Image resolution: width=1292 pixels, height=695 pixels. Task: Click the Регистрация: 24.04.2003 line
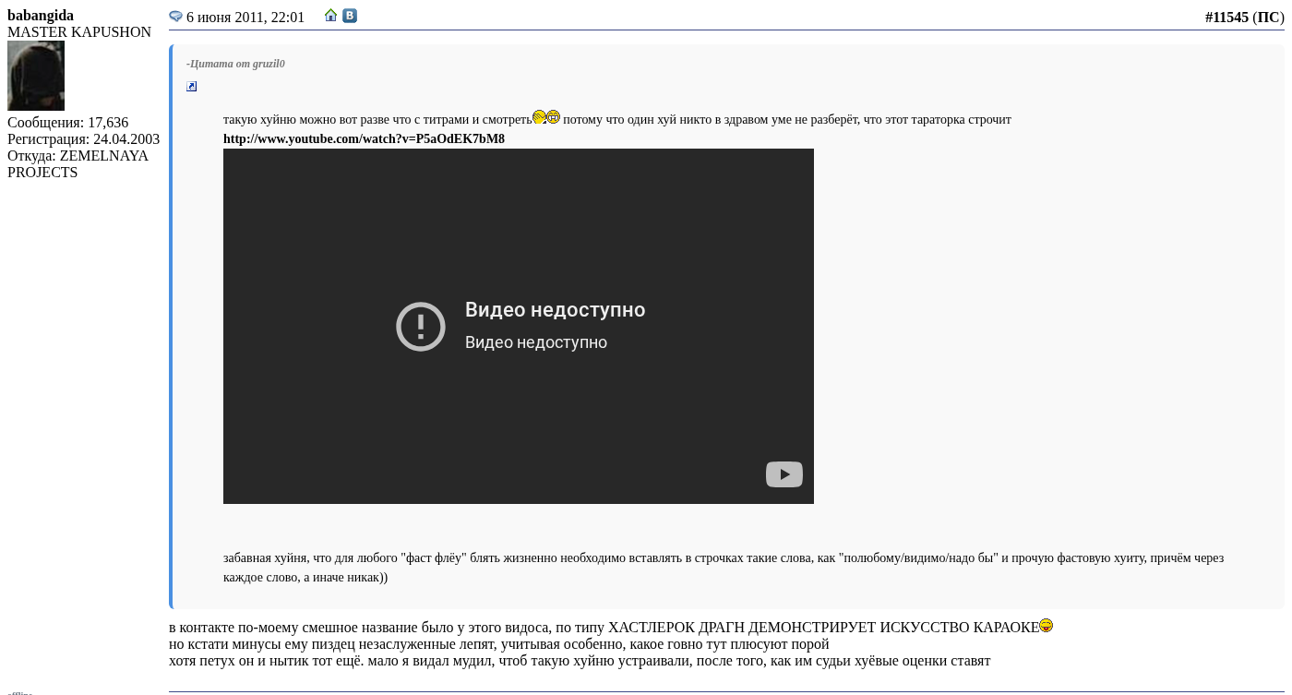coord(83,139)
